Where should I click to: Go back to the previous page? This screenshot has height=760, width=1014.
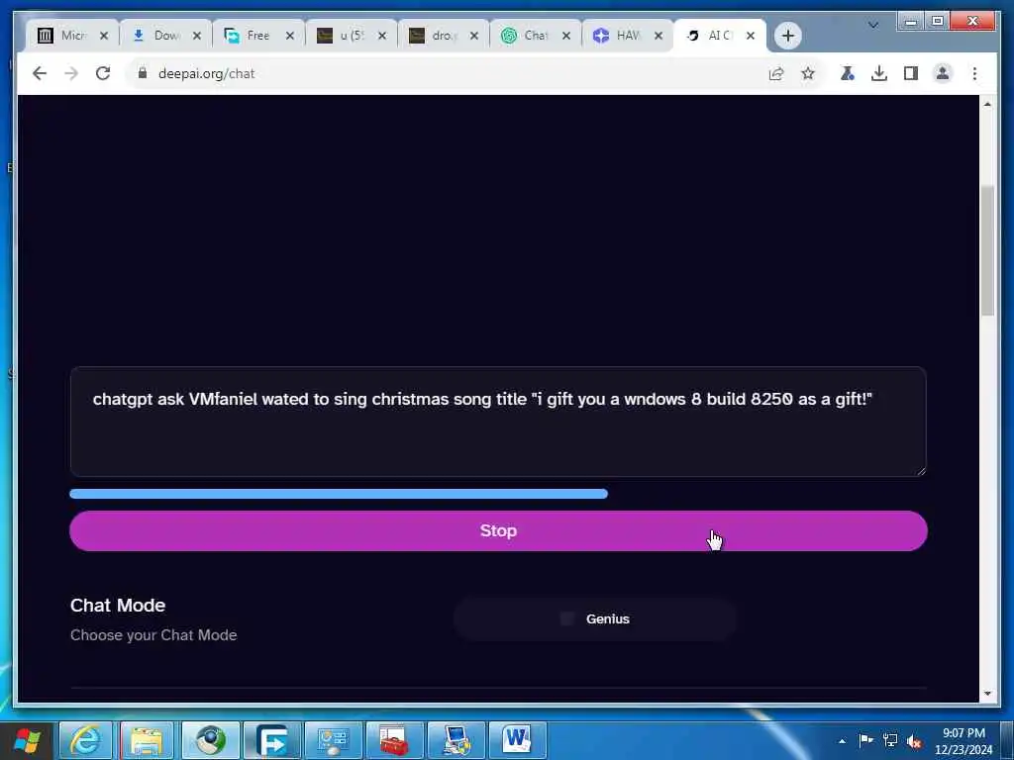click(x=40, y=73)
